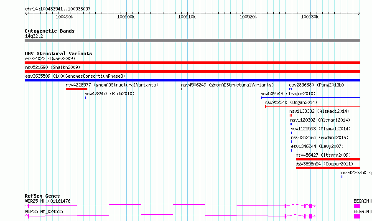The image size is (372, 221).
Task: Select the black nsv4506249 variant marker
Action: coord(182,89)
